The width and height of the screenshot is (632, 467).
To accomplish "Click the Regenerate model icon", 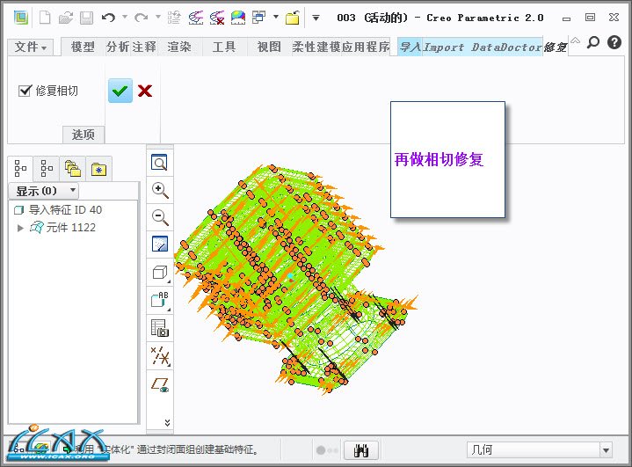I will [x=174, y=18].
